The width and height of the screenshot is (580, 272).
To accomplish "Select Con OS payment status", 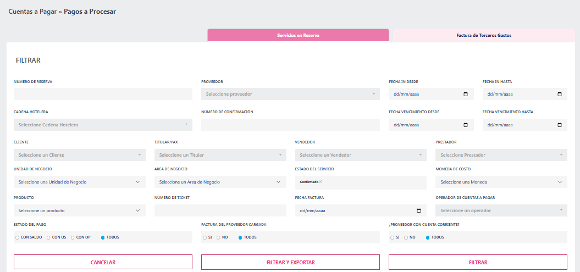I will (48, 237).
